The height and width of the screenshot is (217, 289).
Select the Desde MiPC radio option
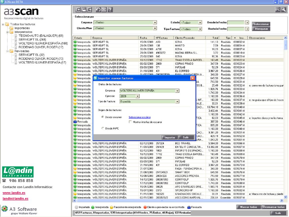[x=103, y=128]
